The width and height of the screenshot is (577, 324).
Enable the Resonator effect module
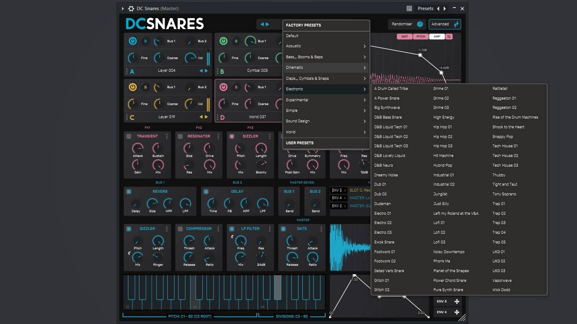point(180,136)
